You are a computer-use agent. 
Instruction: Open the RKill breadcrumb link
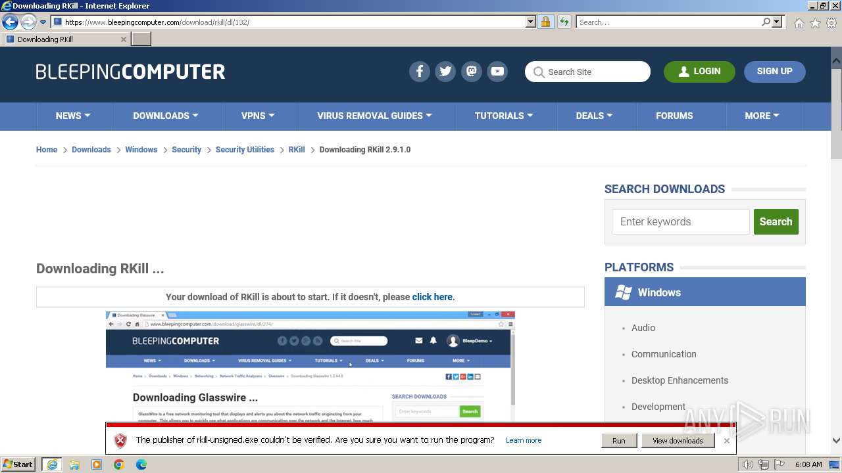(x=297, y=150)
